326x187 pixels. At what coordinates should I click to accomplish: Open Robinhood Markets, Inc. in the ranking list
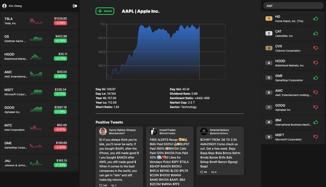(290, 65)
